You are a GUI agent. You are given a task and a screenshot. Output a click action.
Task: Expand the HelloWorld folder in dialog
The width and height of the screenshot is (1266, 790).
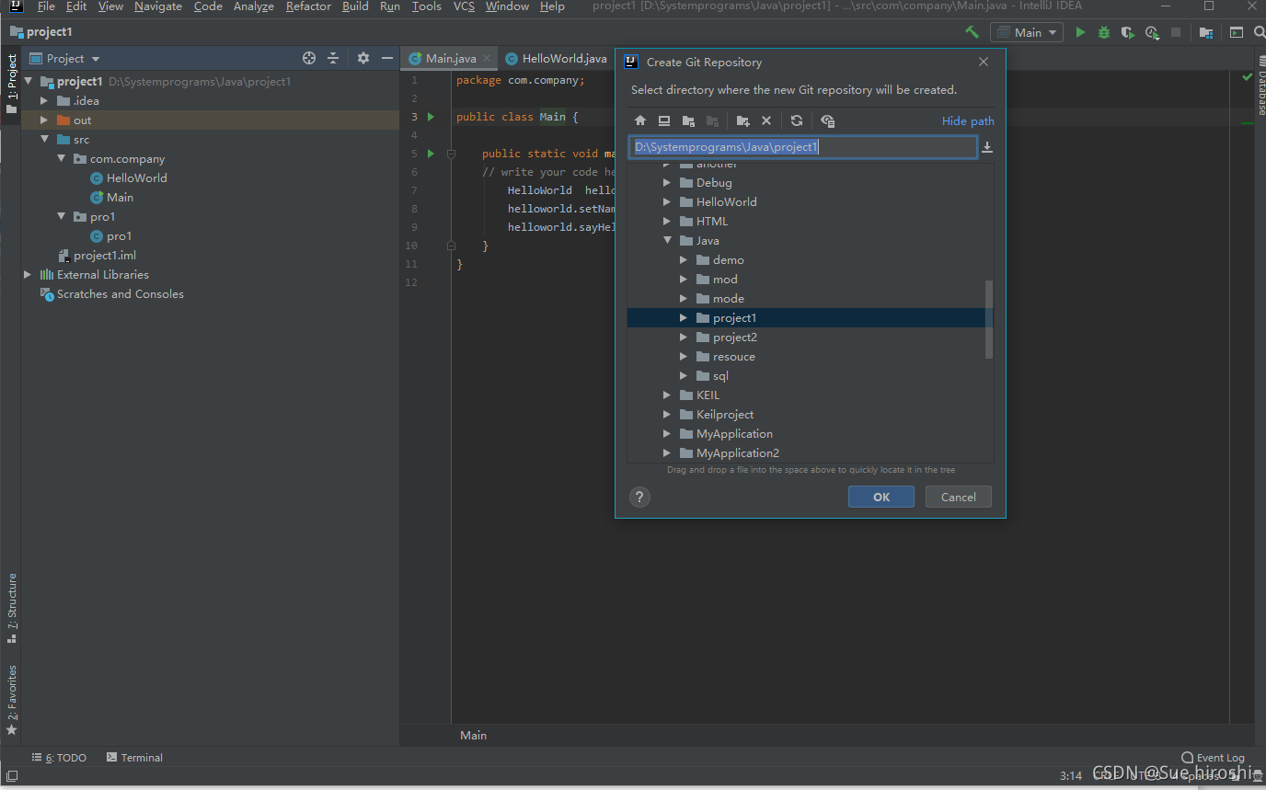(x=667, y=202)
